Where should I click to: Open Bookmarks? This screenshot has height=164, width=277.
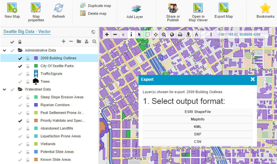click(265, 11)
